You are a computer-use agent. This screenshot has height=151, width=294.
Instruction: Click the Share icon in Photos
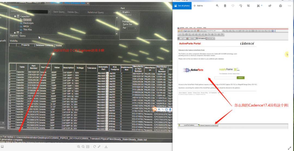point(270,6)
